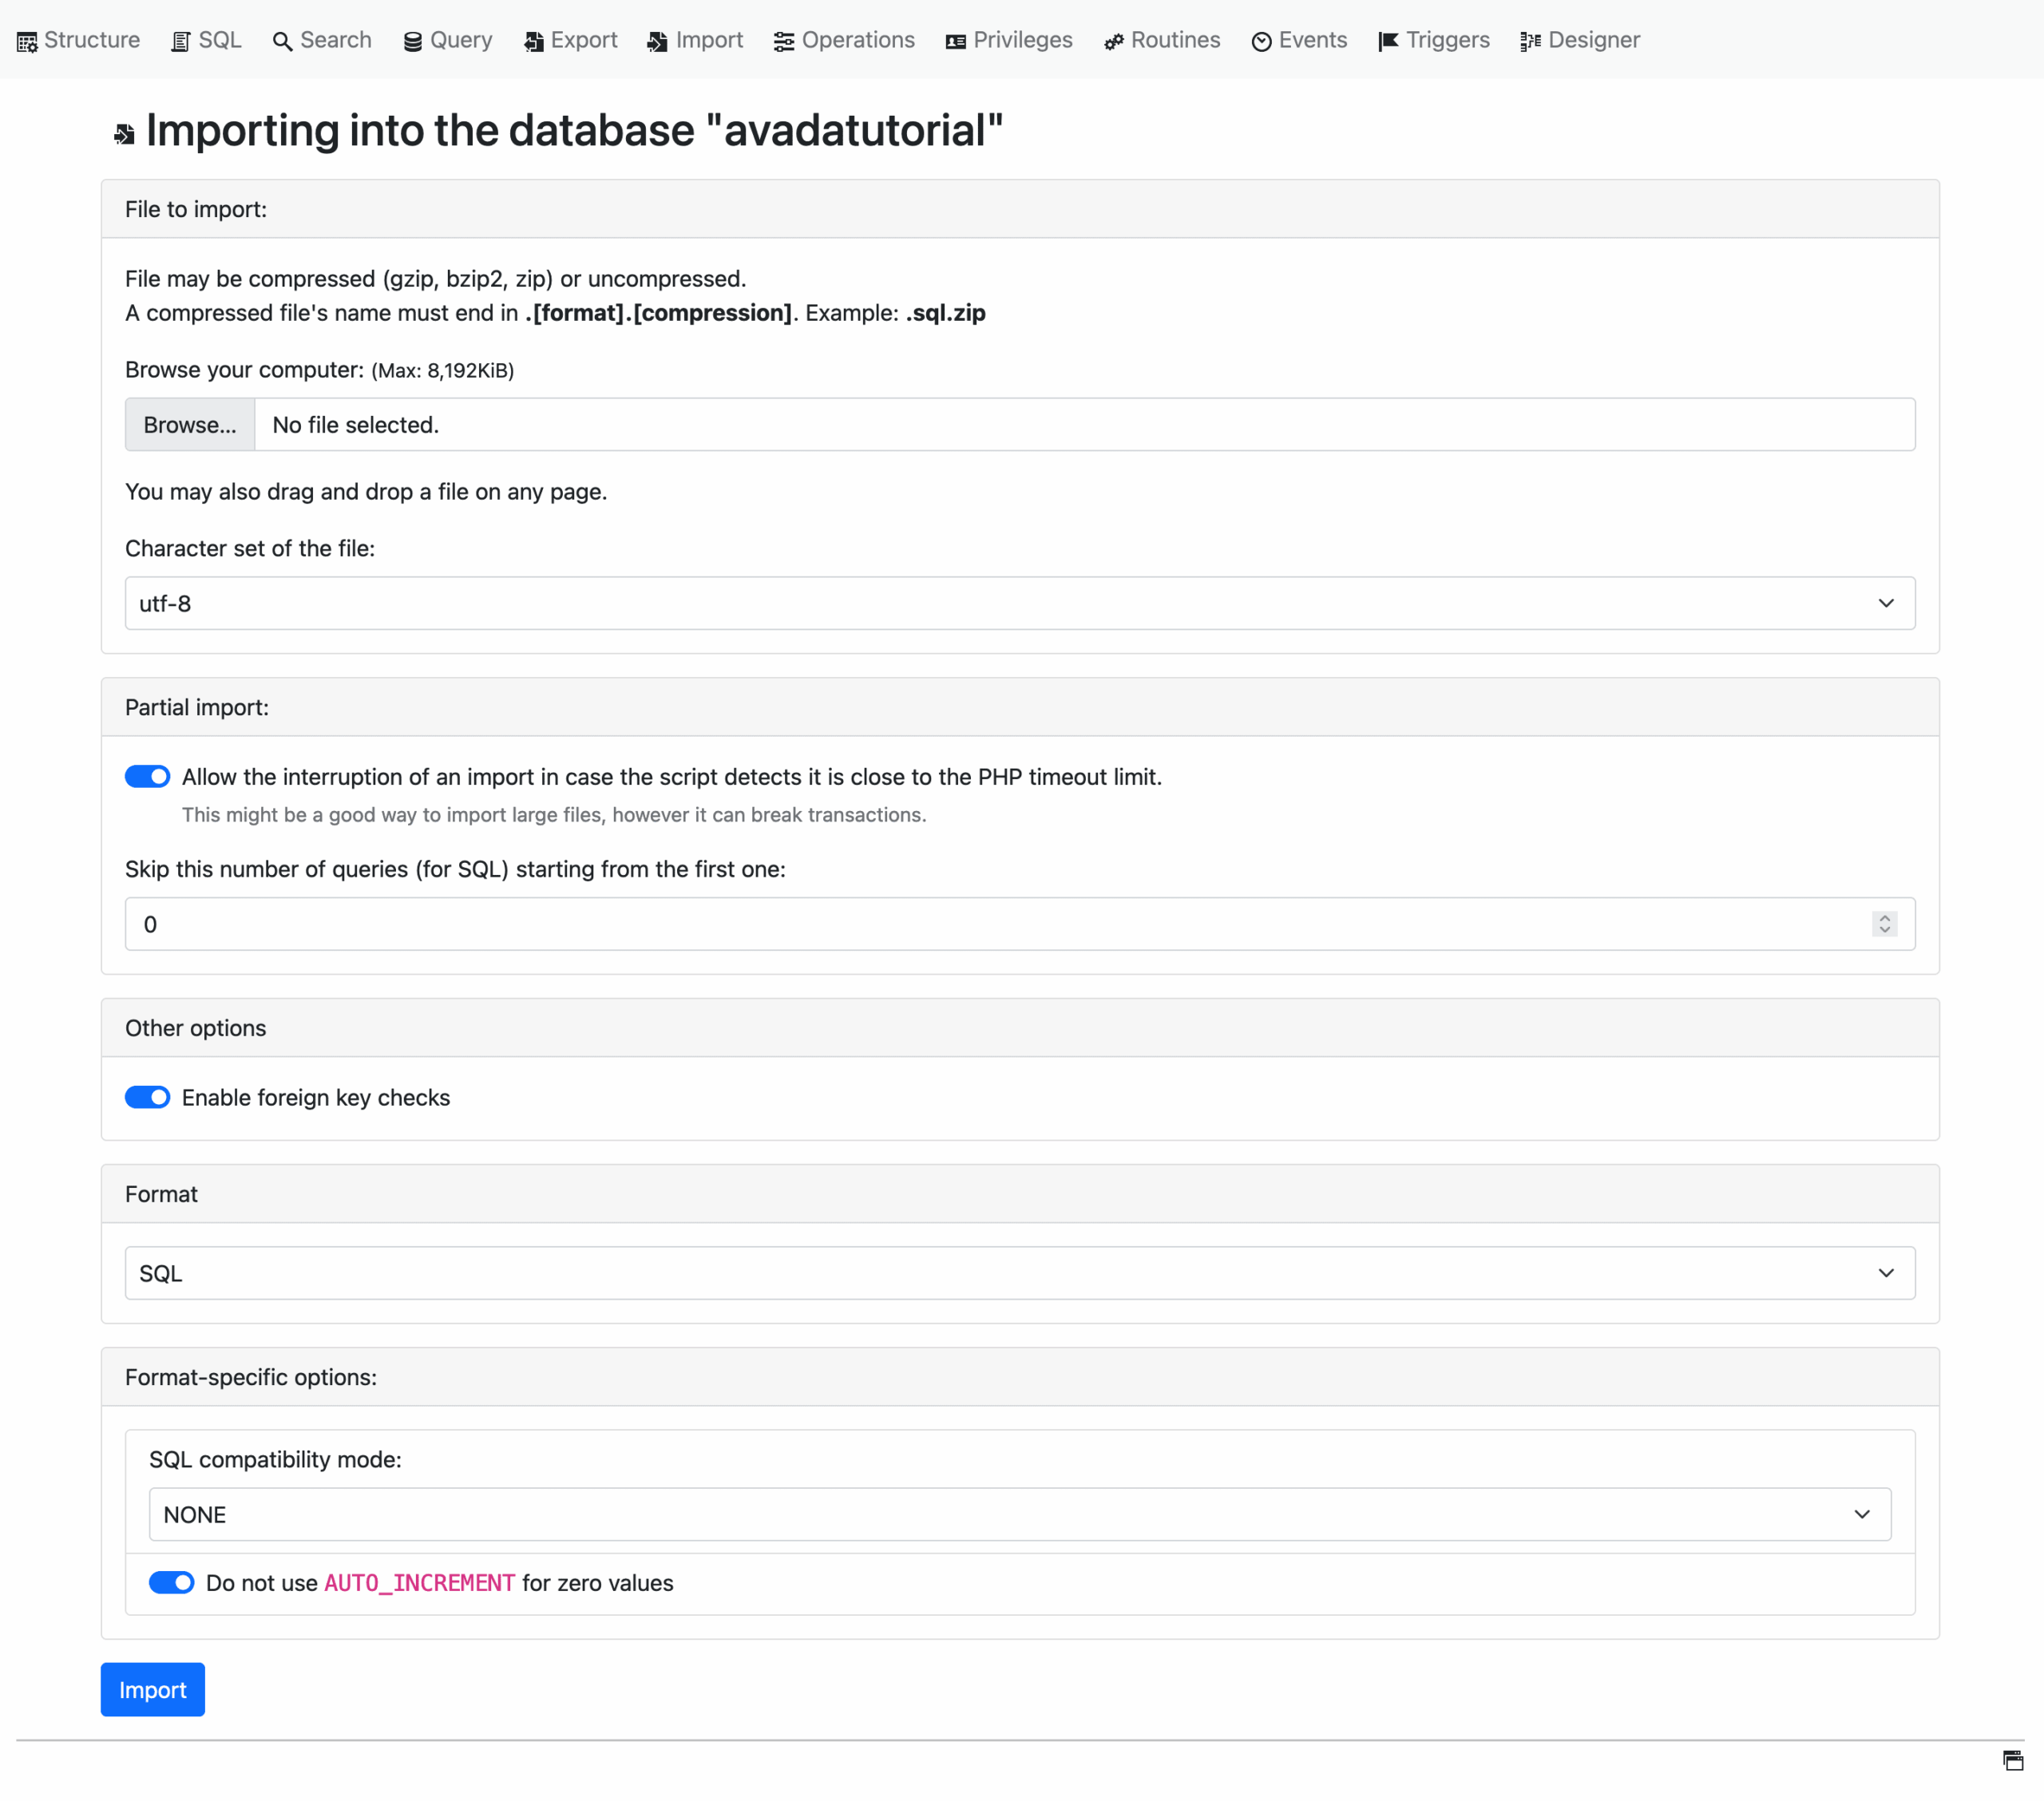Open the character set dropdown
The image size is (2044, 1801).
1886,603
